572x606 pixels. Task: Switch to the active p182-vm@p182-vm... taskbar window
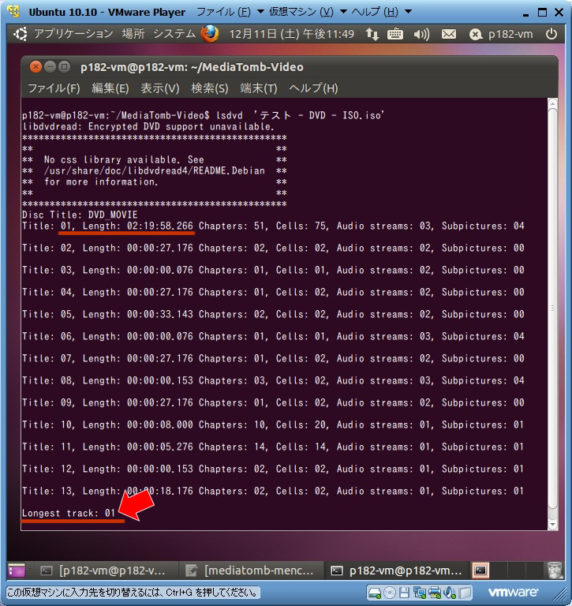pos(397,570)
